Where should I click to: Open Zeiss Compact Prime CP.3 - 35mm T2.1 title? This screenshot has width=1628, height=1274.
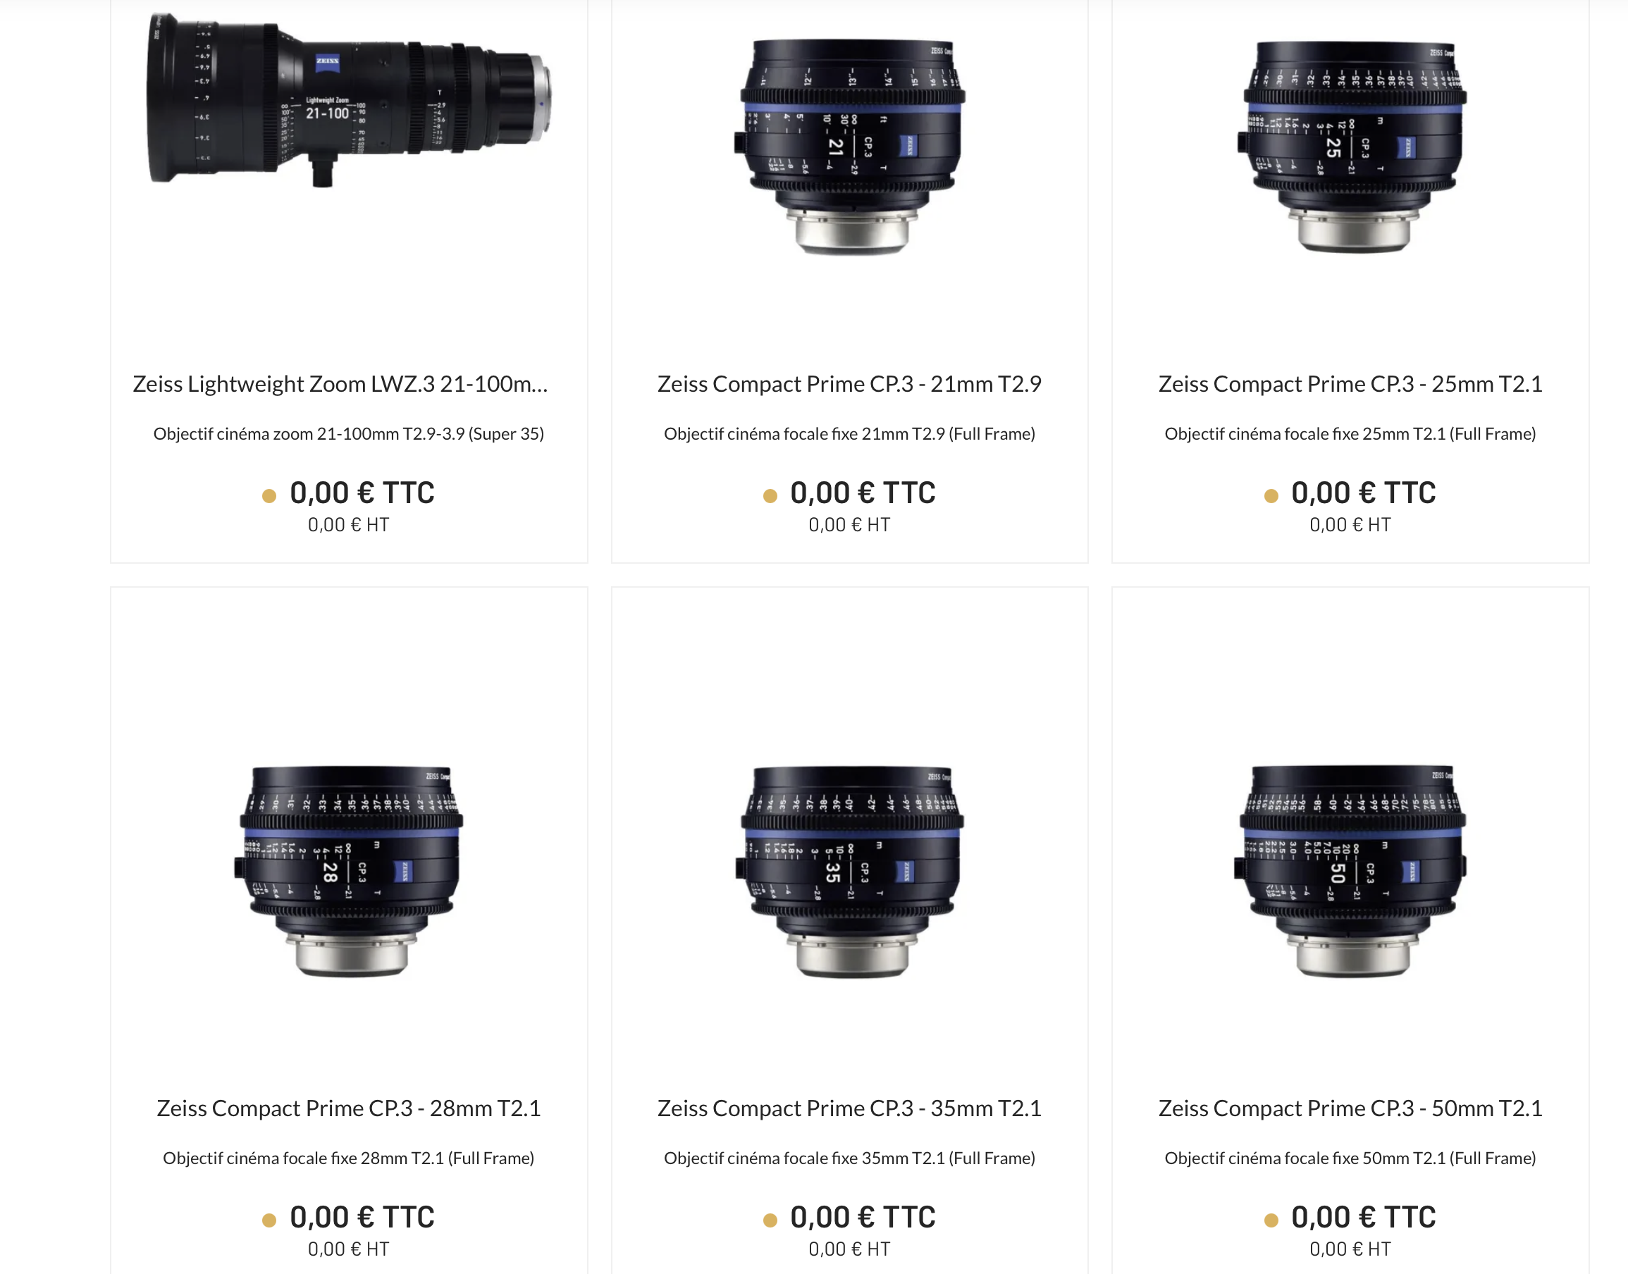point(849,1108)
